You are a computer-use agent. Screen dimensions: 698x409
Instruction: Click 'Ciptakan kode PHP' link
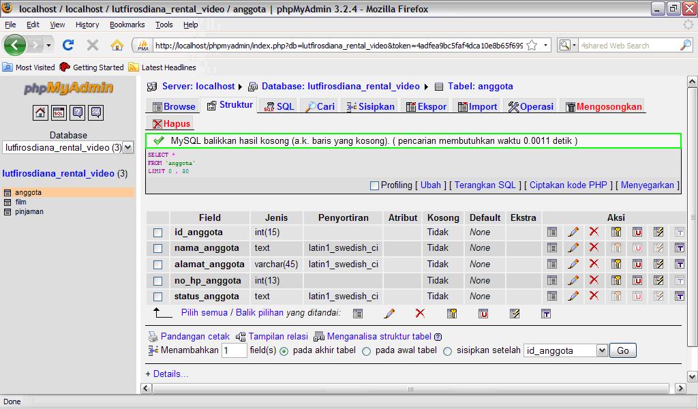click(568, 185)
